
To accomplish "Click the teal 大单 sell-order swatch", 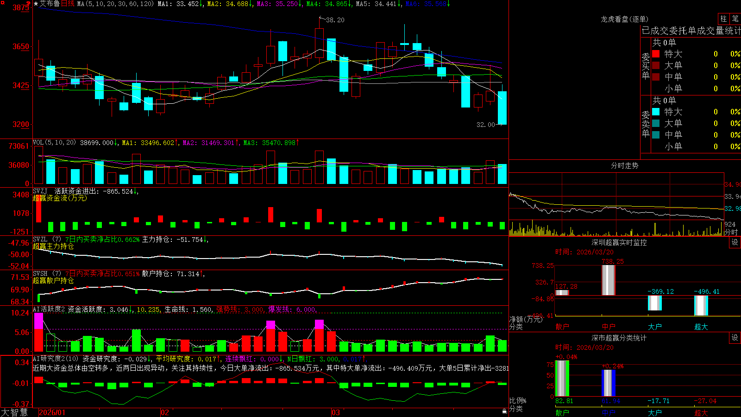I will click(x=656, y=123).
